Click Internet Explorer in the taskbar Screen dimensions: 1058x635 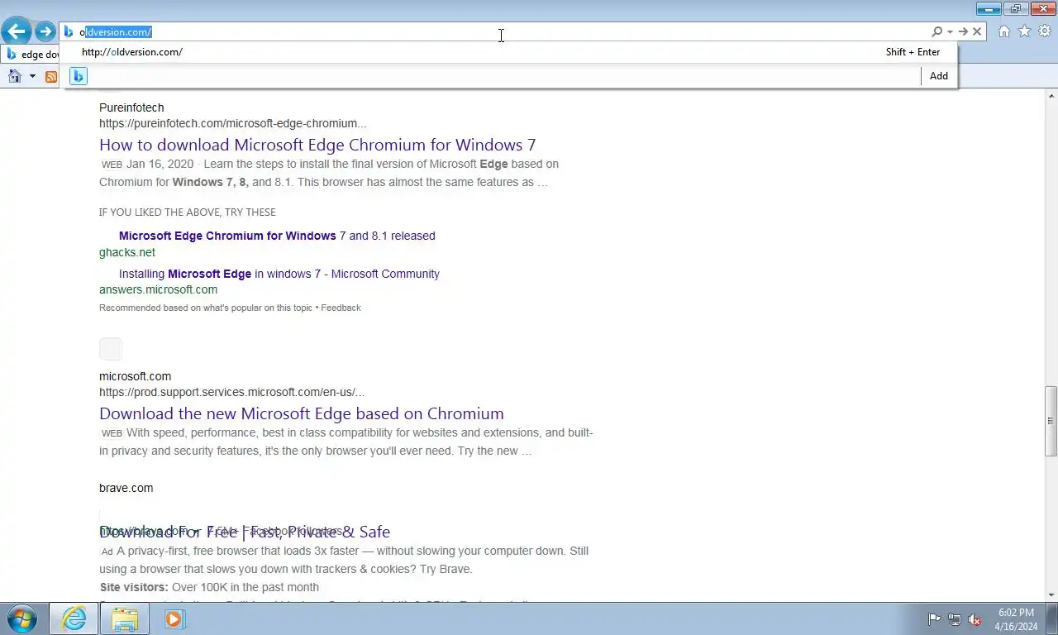coord(74,618)
